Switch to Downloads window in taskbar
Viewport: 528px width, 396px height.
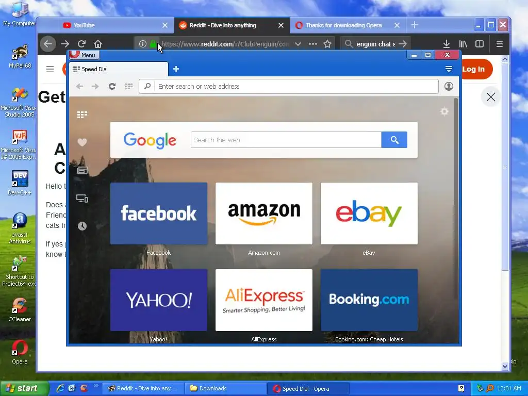226,388
